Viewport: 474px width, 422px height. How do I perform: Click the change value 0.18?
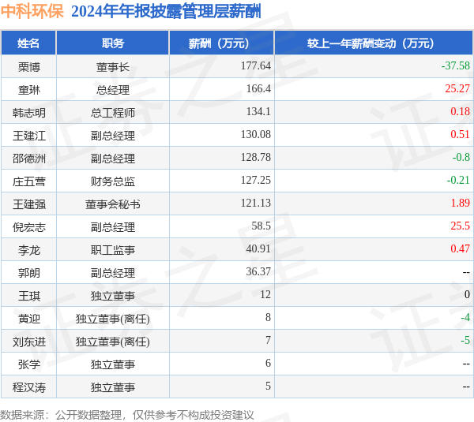(460, 111)
